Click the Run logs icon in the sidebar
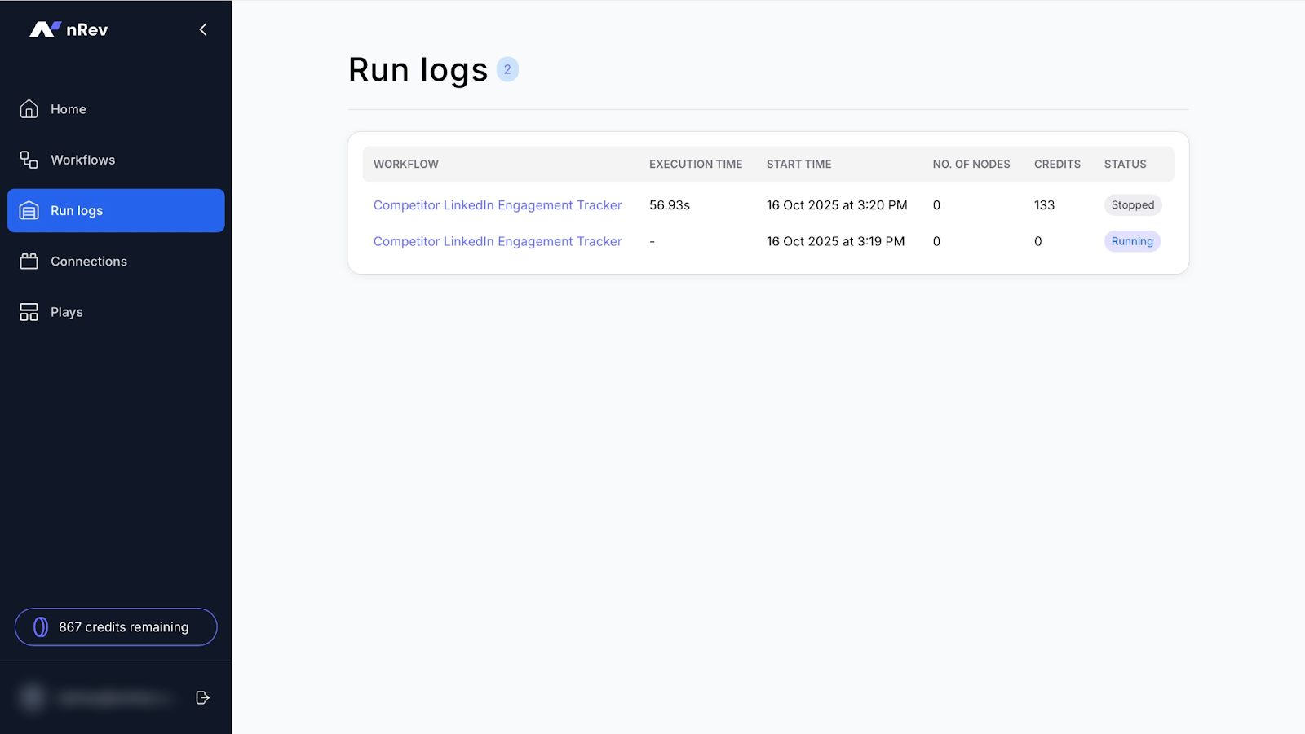Screen dimensions: 1305x734 (x=29, y=210)
